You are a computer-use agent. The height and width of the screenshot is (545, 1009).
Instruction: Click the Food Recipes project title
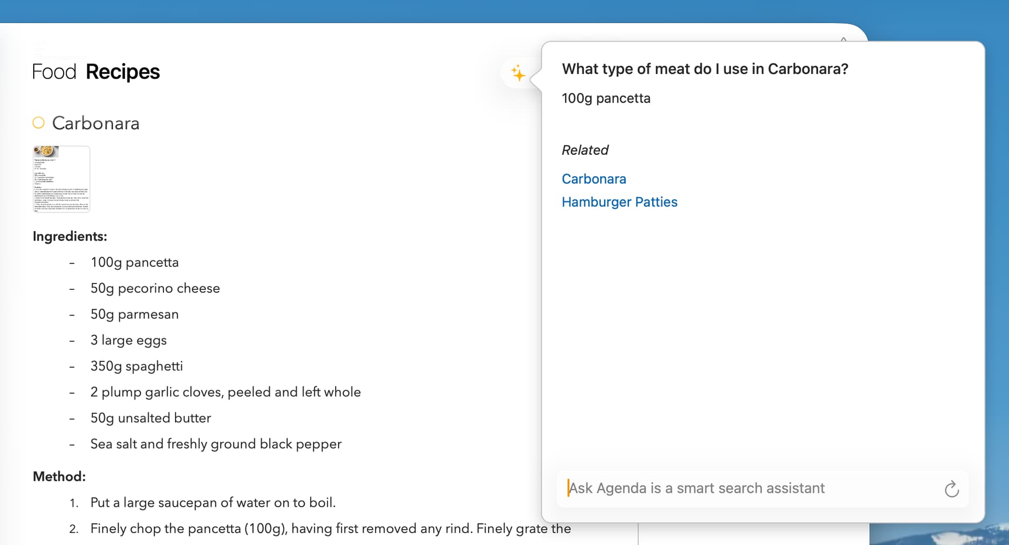96,72
